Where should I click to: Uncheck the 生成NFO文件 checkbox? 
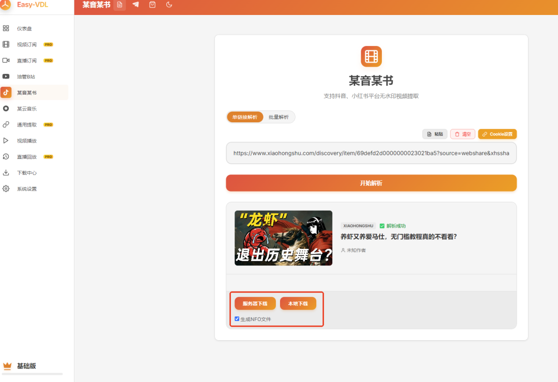[237, 319]
